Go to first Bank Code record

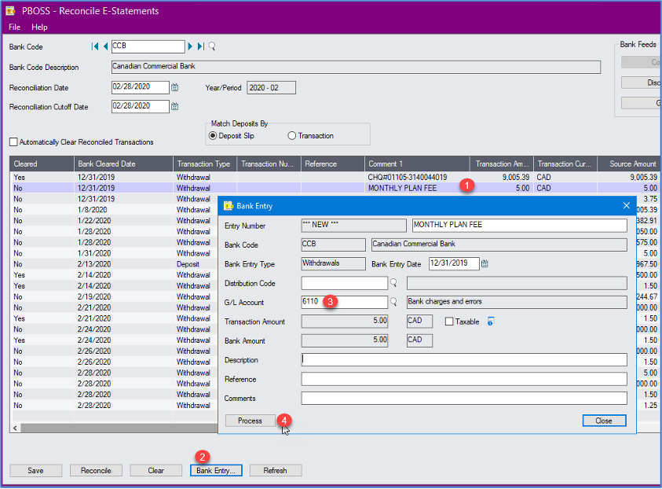tap(95, 46)
